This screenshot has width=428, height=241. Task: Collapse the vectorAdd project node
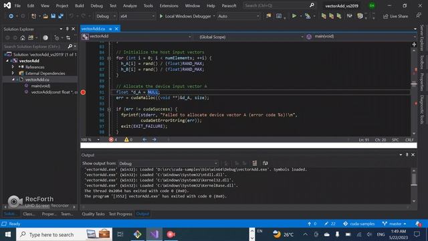click(x=7, y=61)
